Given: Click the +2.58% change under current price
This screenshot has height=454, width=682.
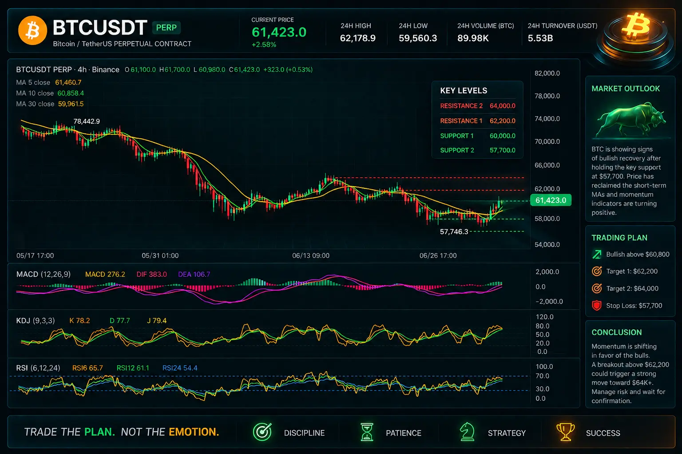Looking at the screenshot, I should point(264,45).
